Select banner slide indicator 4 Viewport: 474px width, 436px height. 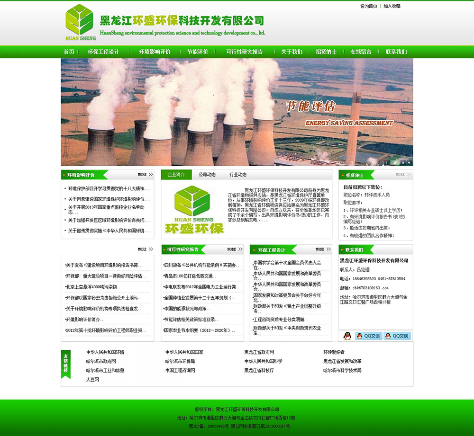[408, 162]
